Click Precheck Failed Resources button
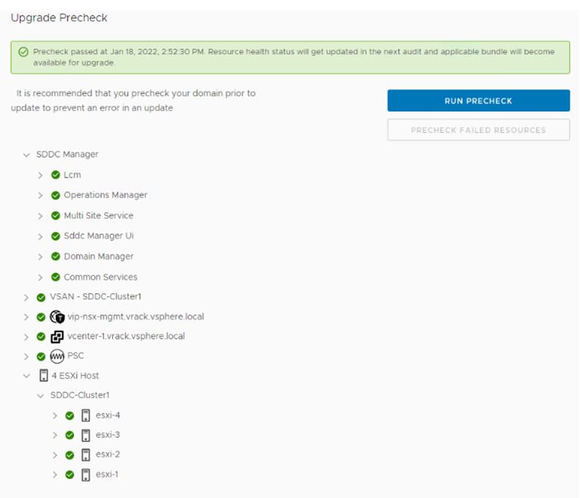This screenshot has width=580, height=498. coord(478,130)
